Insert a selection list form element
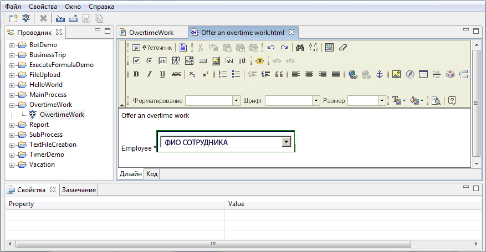This screenshot has height=252, width=486. 189,61
